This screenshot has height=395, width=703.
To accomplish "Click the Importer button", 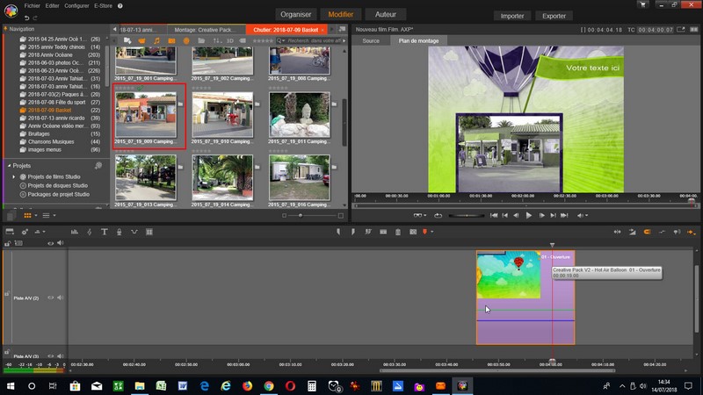I will [x=512, y=16].
